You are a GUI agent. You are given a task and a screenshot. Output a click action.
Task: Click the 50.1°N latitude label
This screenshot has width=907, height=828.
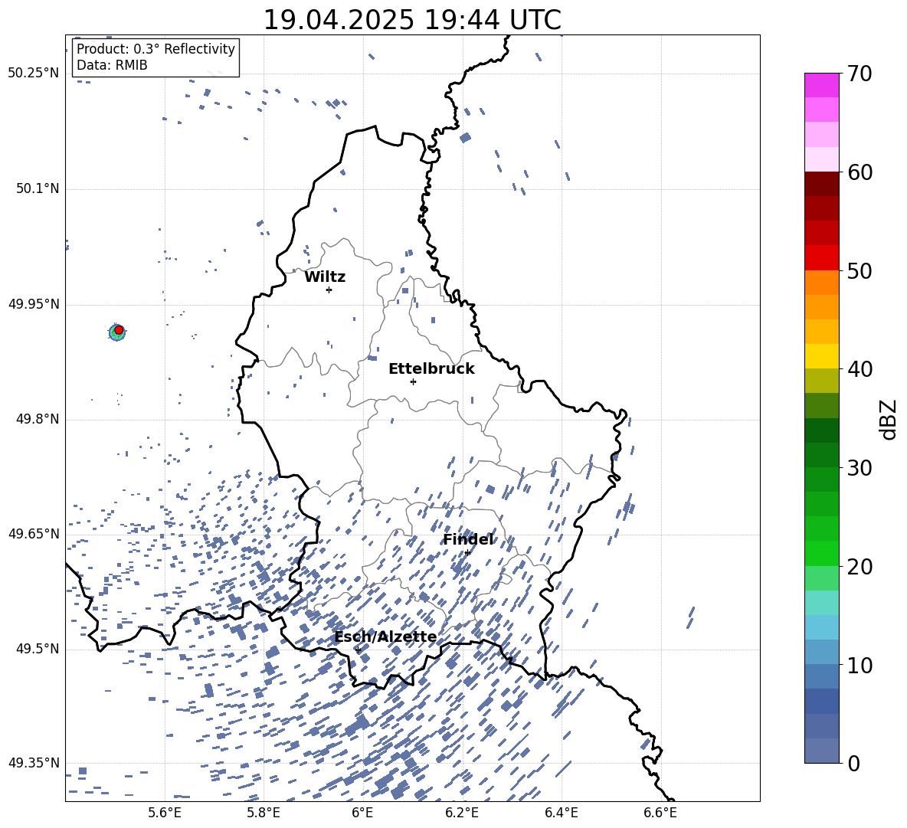coord(38,188)
